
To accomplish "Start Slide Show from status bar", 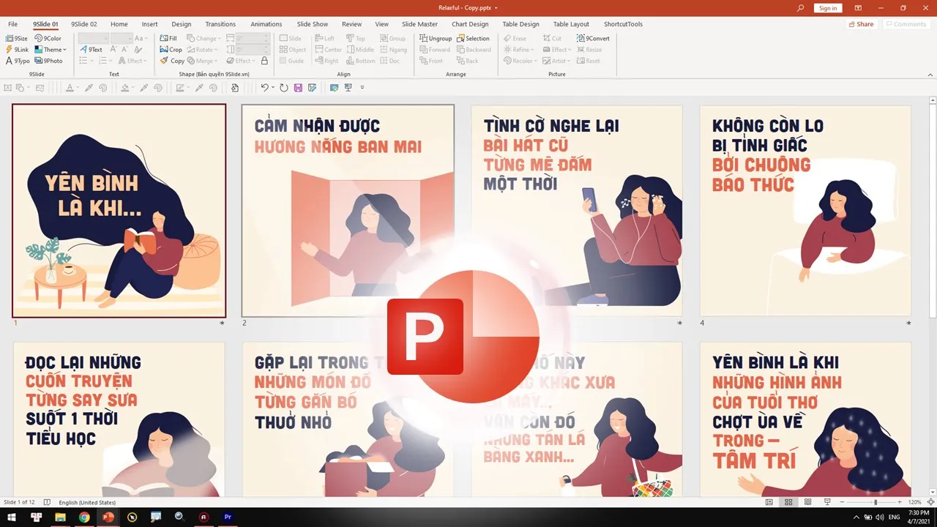I will [x=826, y=502].
